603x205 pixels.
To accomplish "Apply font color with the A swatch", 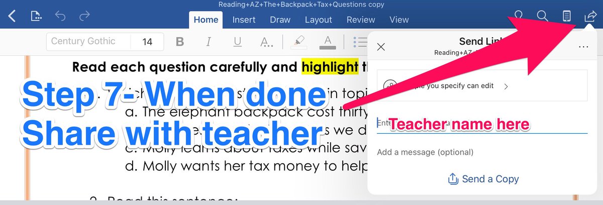I will 328,42.
